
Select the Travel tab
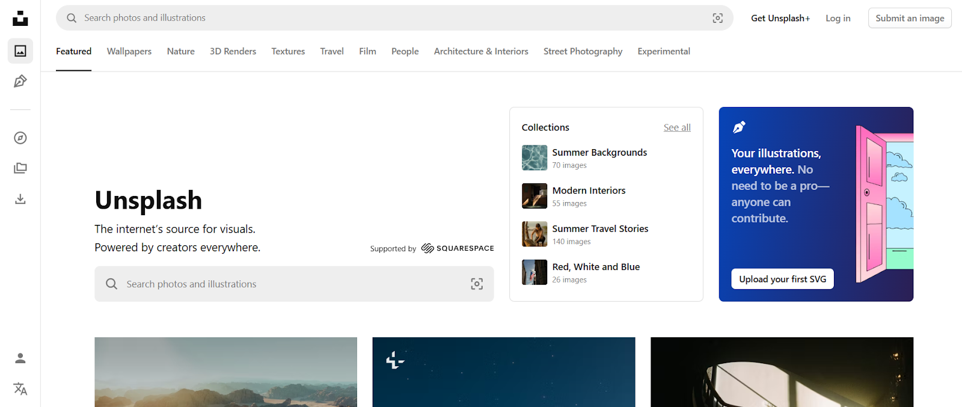click(332, 51)
